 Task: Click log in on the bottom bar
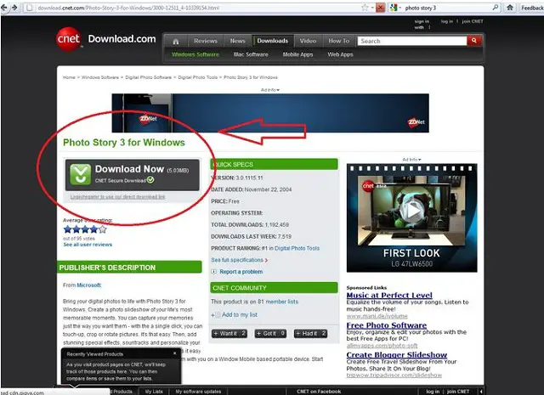[433, 392]
